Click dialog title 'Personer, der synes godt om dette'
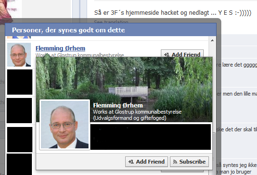The image size is (257, 175). 69,30
